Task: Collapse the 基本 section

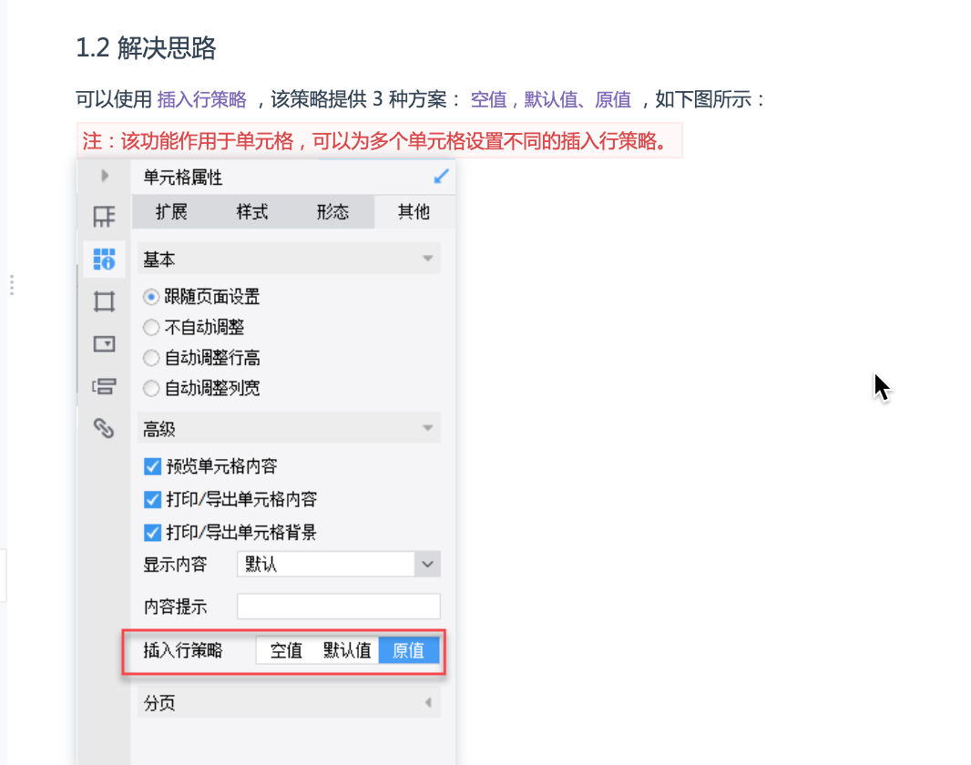Action: point(427,259)
